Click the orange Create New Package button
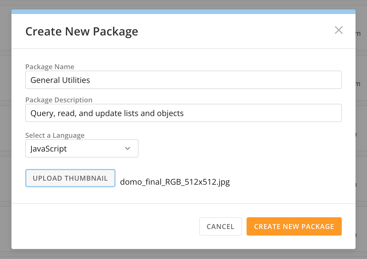 294,226
